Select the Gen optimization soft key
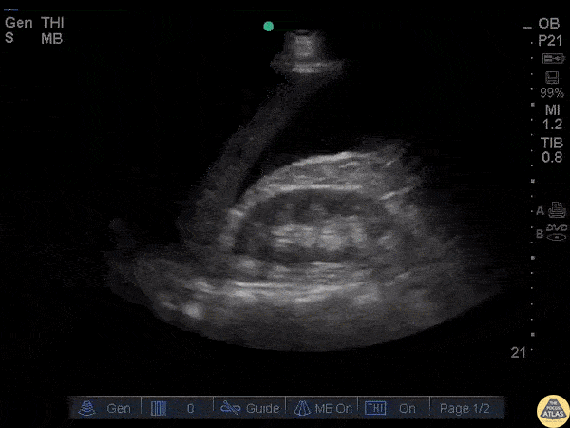The image size is (570, 428). click(104, 408)
